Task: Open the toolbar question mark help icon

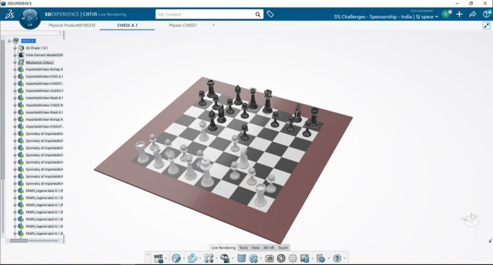Action: (x=337, y=258)
